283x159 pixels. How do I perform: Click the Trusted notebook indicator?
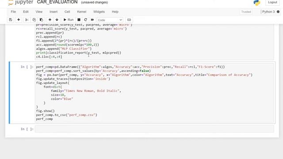coord(246,12)
